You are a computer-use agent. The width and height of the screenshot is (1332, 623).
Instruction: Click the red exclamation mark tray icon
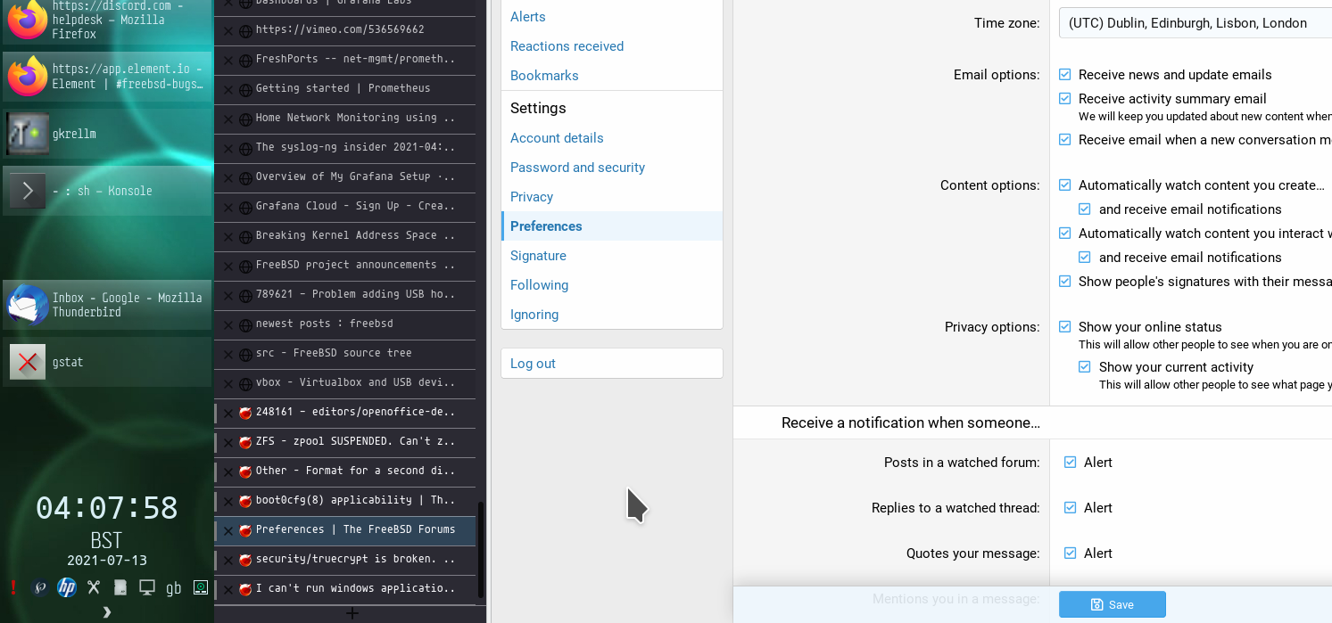tap(13, 587)
